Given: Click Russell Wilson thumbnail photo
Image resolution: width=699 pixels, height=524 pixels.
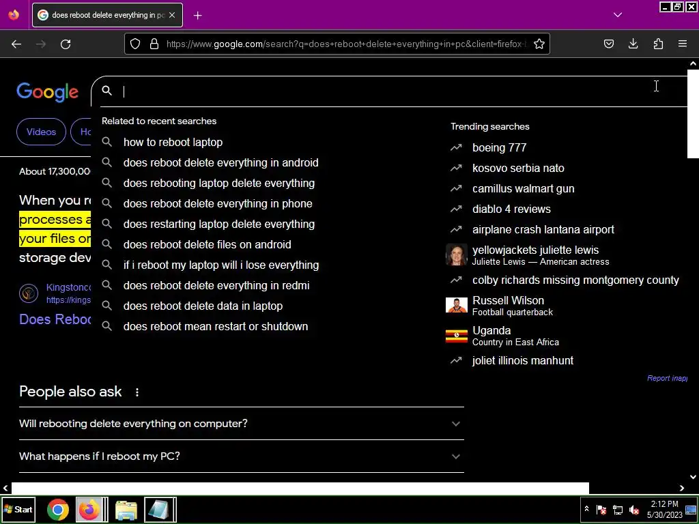Looking at the screenshot, I should click(x=457, y=306).
